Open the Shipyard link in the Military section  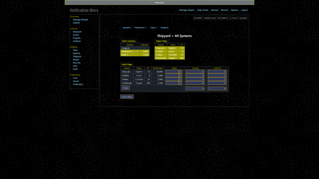(x=77, y=56)
